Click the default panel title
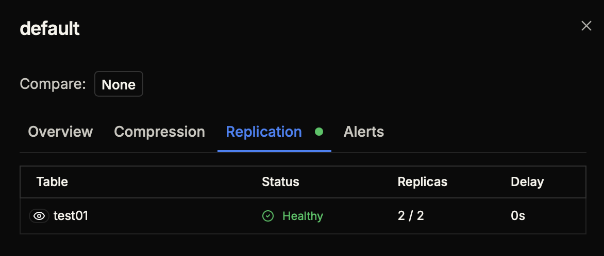The height and width of the screenshot is (256, 604). pyautogui.click(x=49, y=28)
